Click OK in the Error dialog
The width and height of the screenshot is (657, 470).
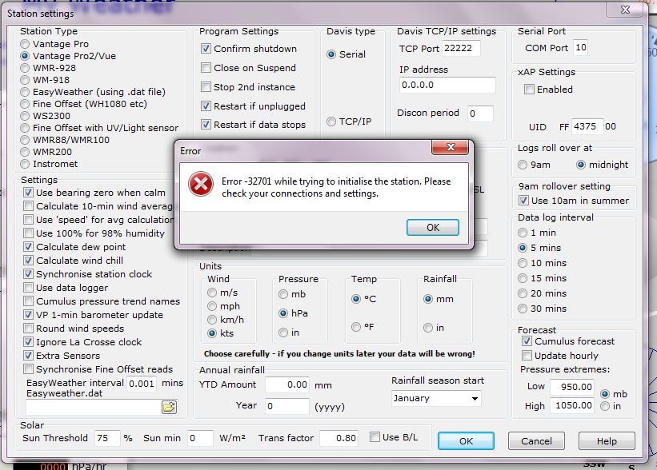pos(432,227)
